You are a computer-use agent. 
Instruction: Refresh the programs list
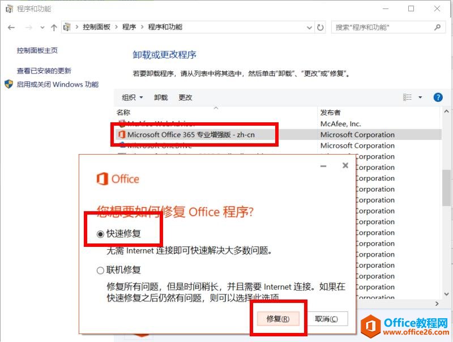320,27
